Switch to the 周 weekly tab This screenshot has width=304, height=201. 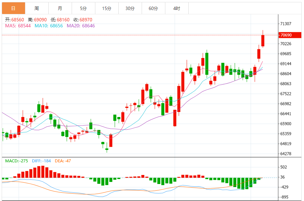tap(37, 8)
